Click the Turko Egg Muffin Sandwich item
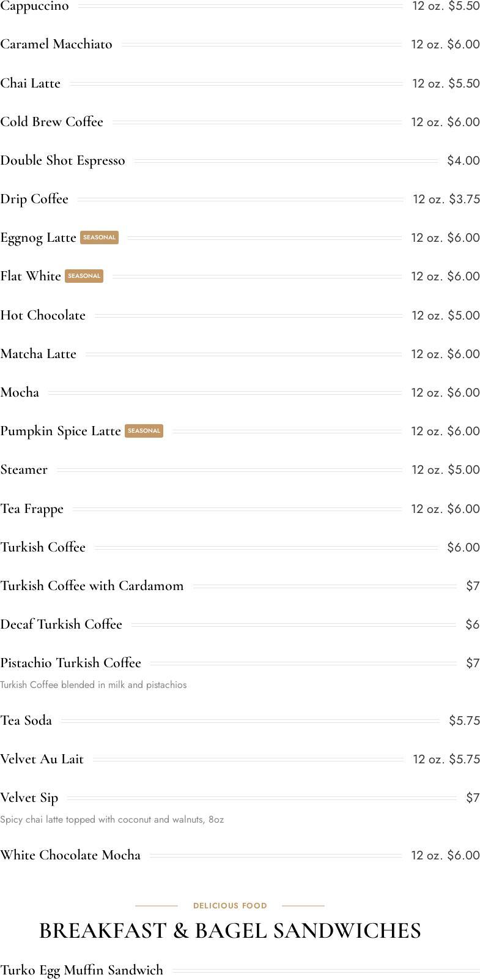480x980 pixels. click(x=82, y=970)
